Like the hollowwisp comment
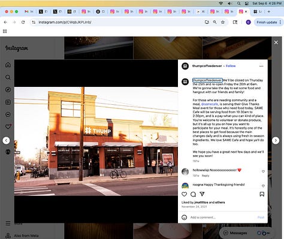Viewport: 284px width, 239px height. pyautogui.click(x=263, y=171)
